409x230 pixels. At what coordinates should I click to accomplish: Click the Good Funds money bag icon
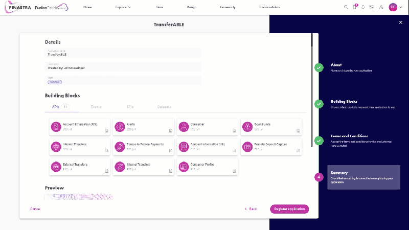pos(247,127)
